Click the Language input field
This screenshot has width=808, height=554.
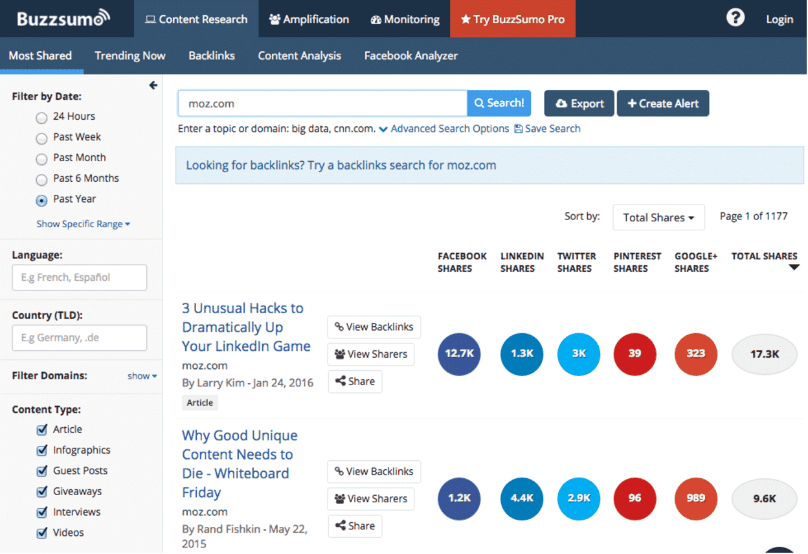point(80,278)
